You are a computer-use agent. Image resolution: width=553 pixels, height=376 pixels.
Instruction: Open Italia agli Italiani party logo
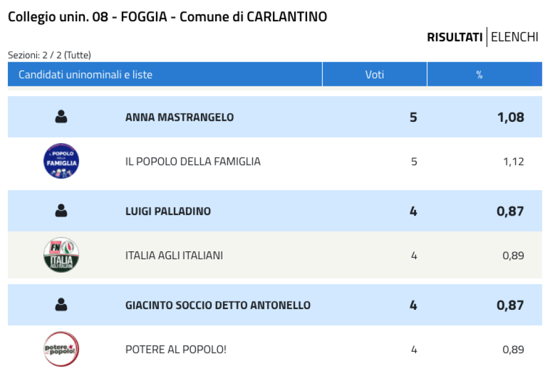61,255
